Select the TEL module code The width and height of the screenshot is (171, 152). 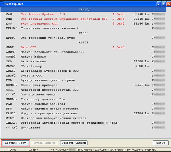tap(9, 61)
